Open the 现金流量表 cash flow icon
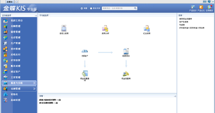 (x=126, y=74)
